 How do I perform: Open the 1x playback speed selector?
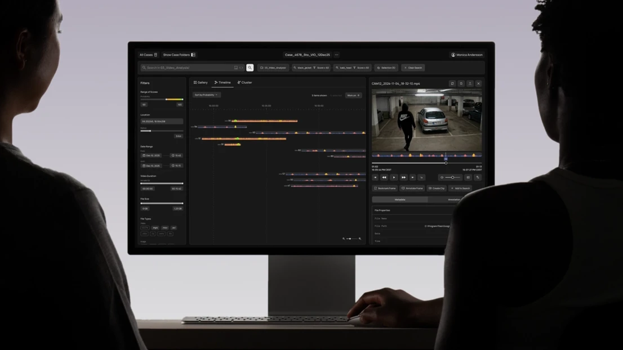coord(421,178)
